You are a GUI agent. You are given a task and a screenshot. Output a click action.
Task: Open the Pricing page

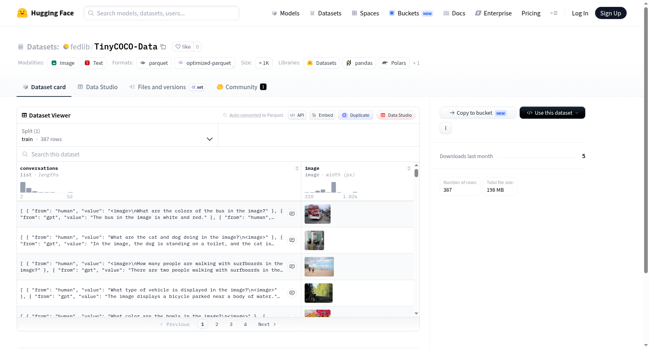pos(531,13)
